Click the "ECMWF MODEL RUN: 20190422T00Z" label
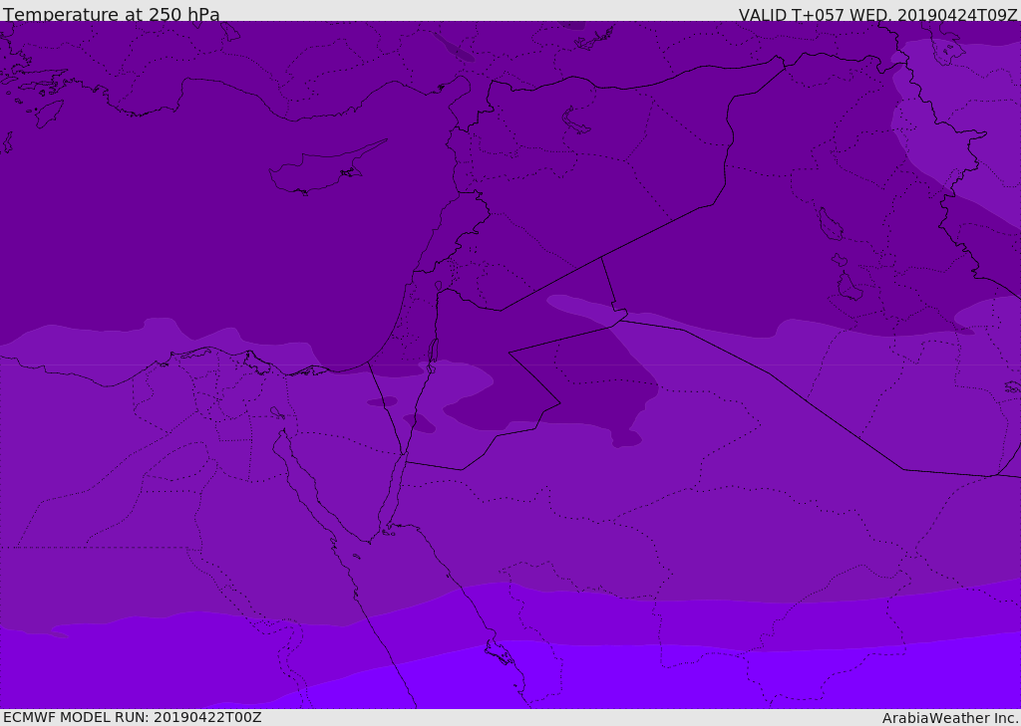1021x726 pixels. [x=133, y=717]
